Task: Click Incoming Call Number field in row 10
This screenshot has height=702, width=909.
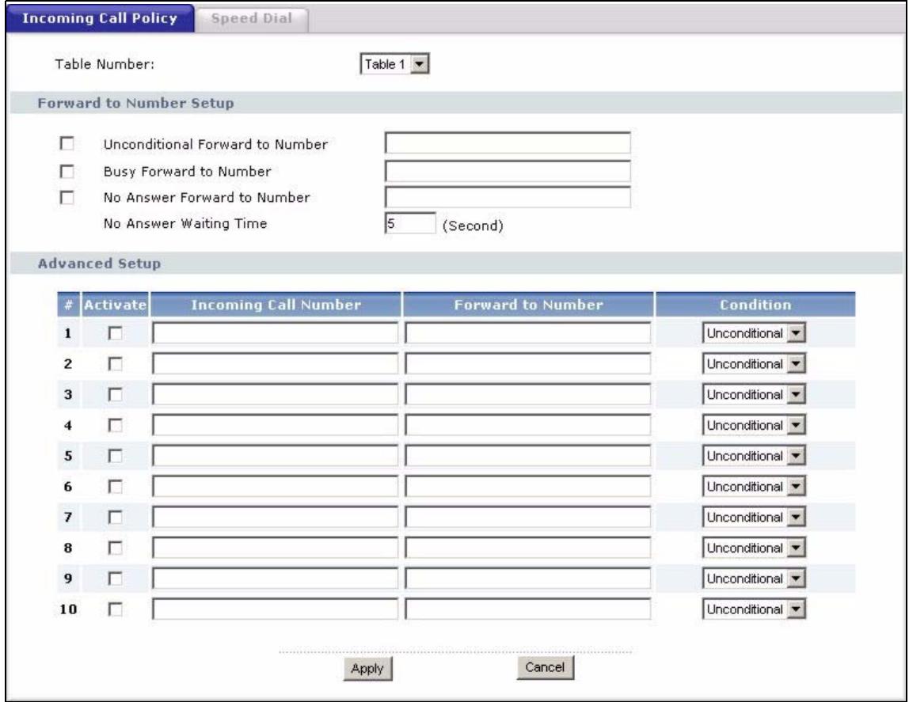Action: tap(276, 609)
